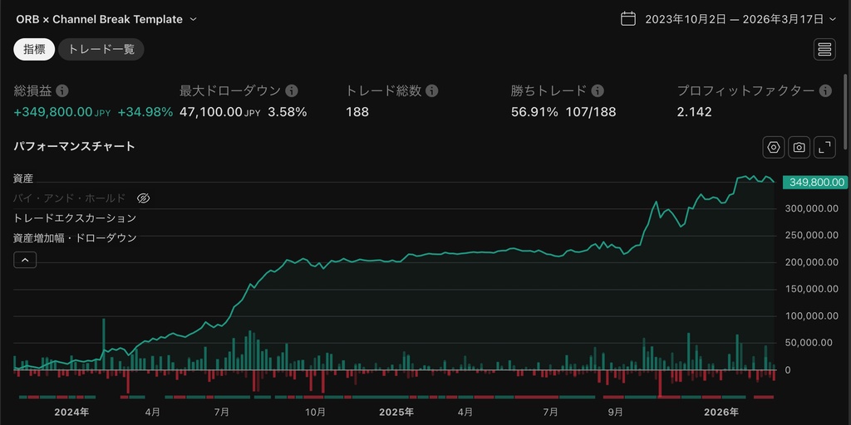Switch to the トレード一覧 tab

tap(101, 49)
